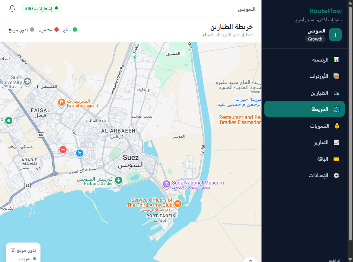Click the Suez University marker on map
This screenshot has width=353, height=262.
[27, 82]
